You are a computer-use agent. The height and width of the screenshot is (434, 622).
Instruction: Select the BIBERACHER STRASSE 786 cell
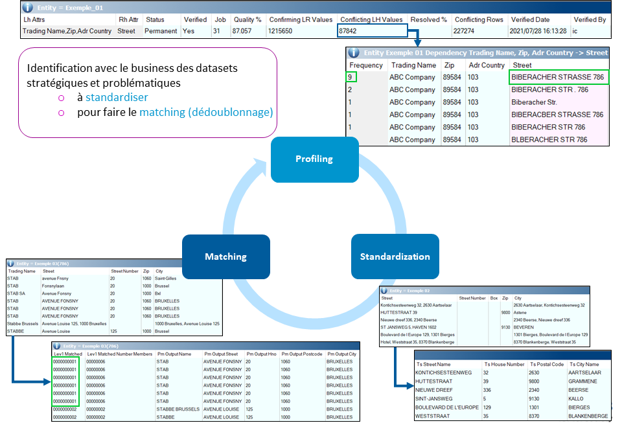pyautogui.click(x=558, y=78)
